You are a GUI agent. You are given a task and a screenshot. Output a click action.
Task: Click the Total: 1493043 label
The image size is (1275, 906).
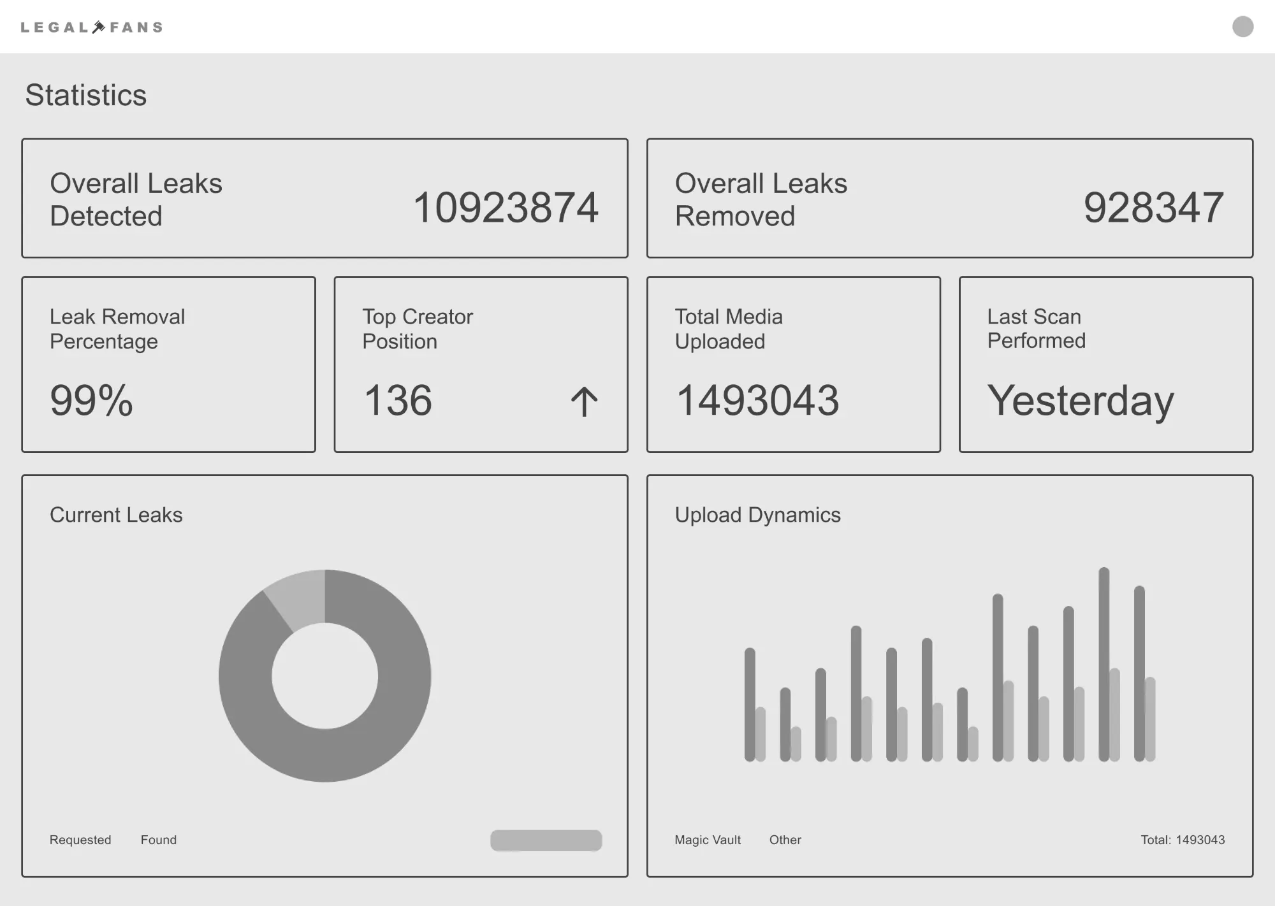[1183, 840]
